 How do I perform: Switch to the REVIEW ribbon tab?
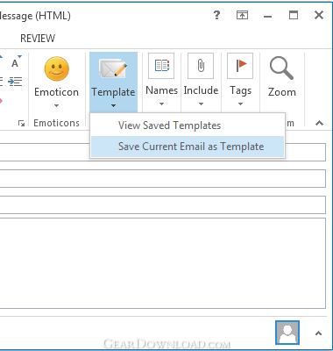click(38, 39)
